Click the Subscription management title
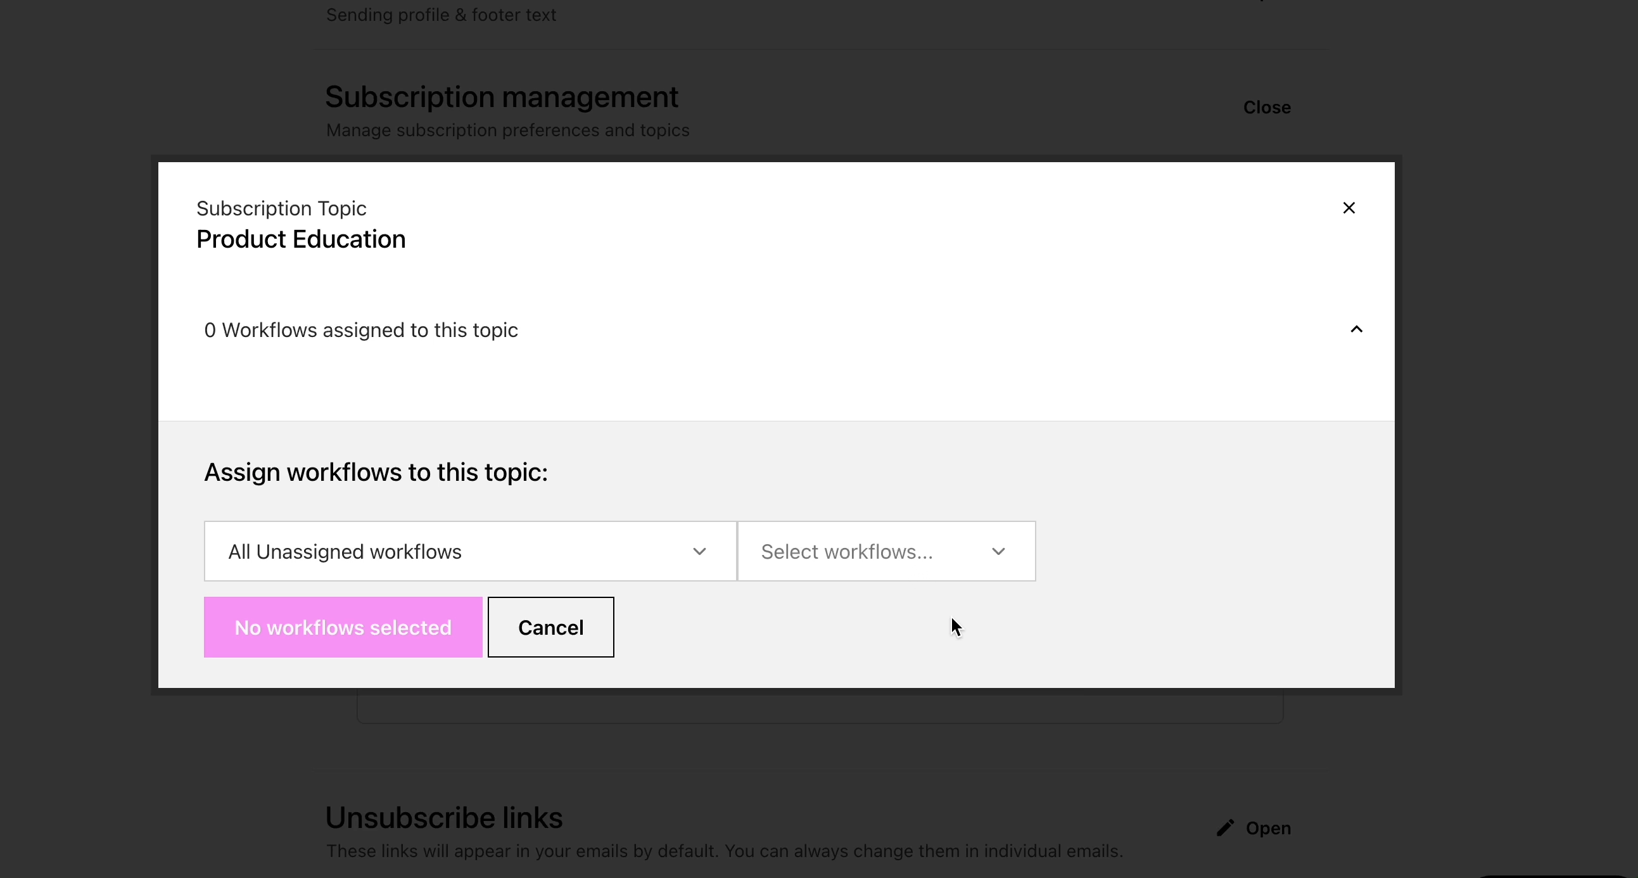The width and height of the screenshot is (1638, 878). pyautogui.click(x=500, y=97)
